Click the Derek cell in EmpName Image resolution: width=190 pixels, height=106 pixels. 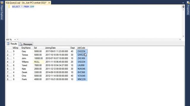27,72
